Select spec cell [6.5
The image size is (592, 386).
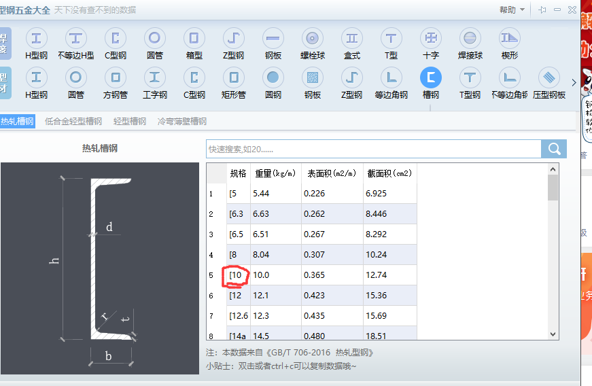pos(239,234)
